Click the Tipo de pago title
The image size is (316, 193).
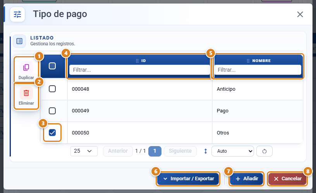(60, 14)
